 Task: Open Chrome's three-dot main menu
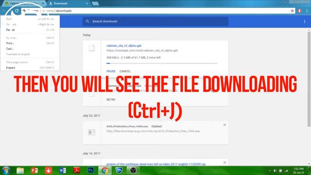[x=307, y=11]
